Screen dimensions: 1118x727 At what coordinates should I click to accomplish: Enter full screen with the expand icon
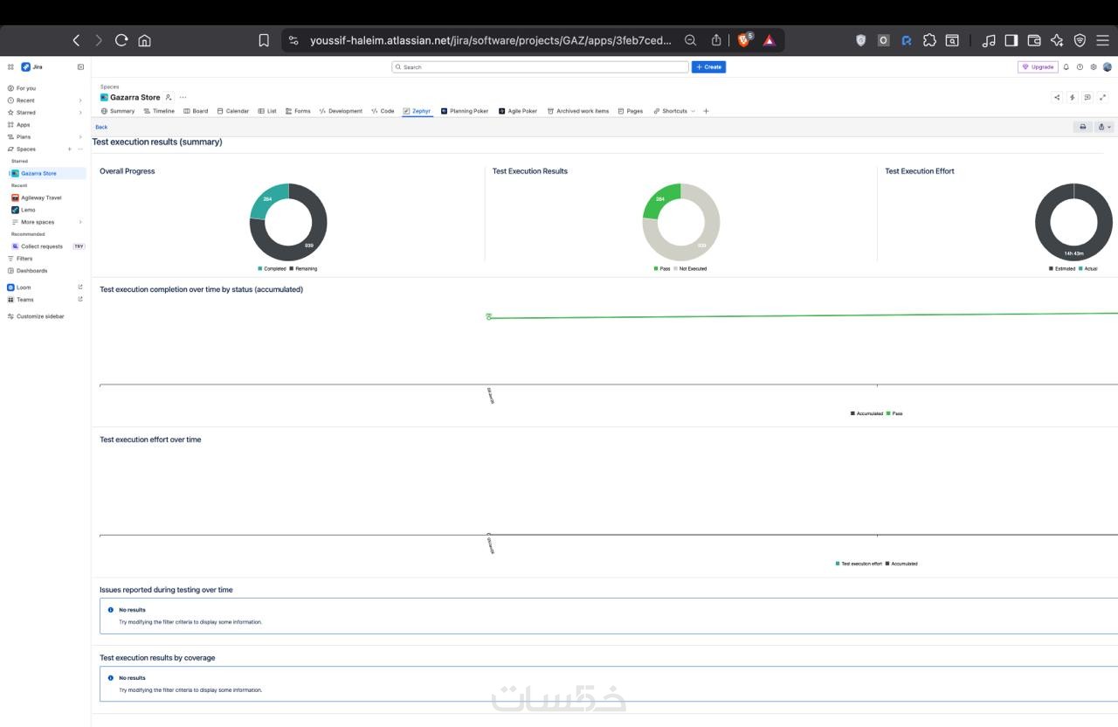coord(1103,97)
